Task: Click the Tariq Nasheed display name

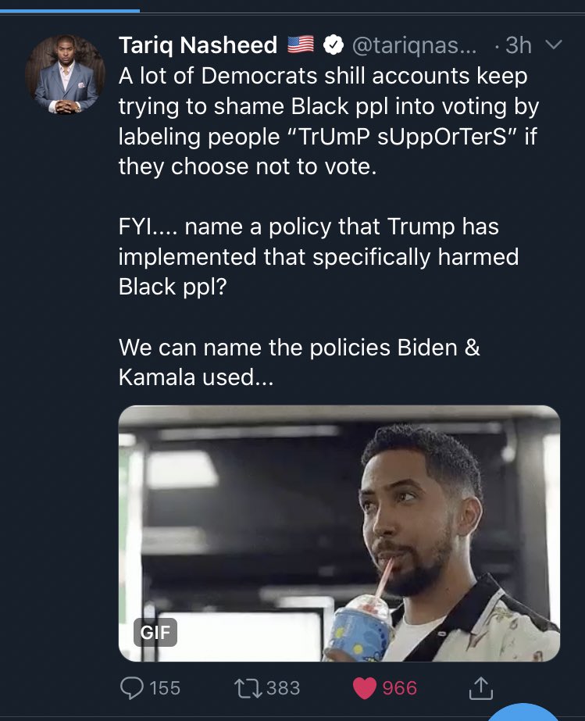Action: point(198,45)
